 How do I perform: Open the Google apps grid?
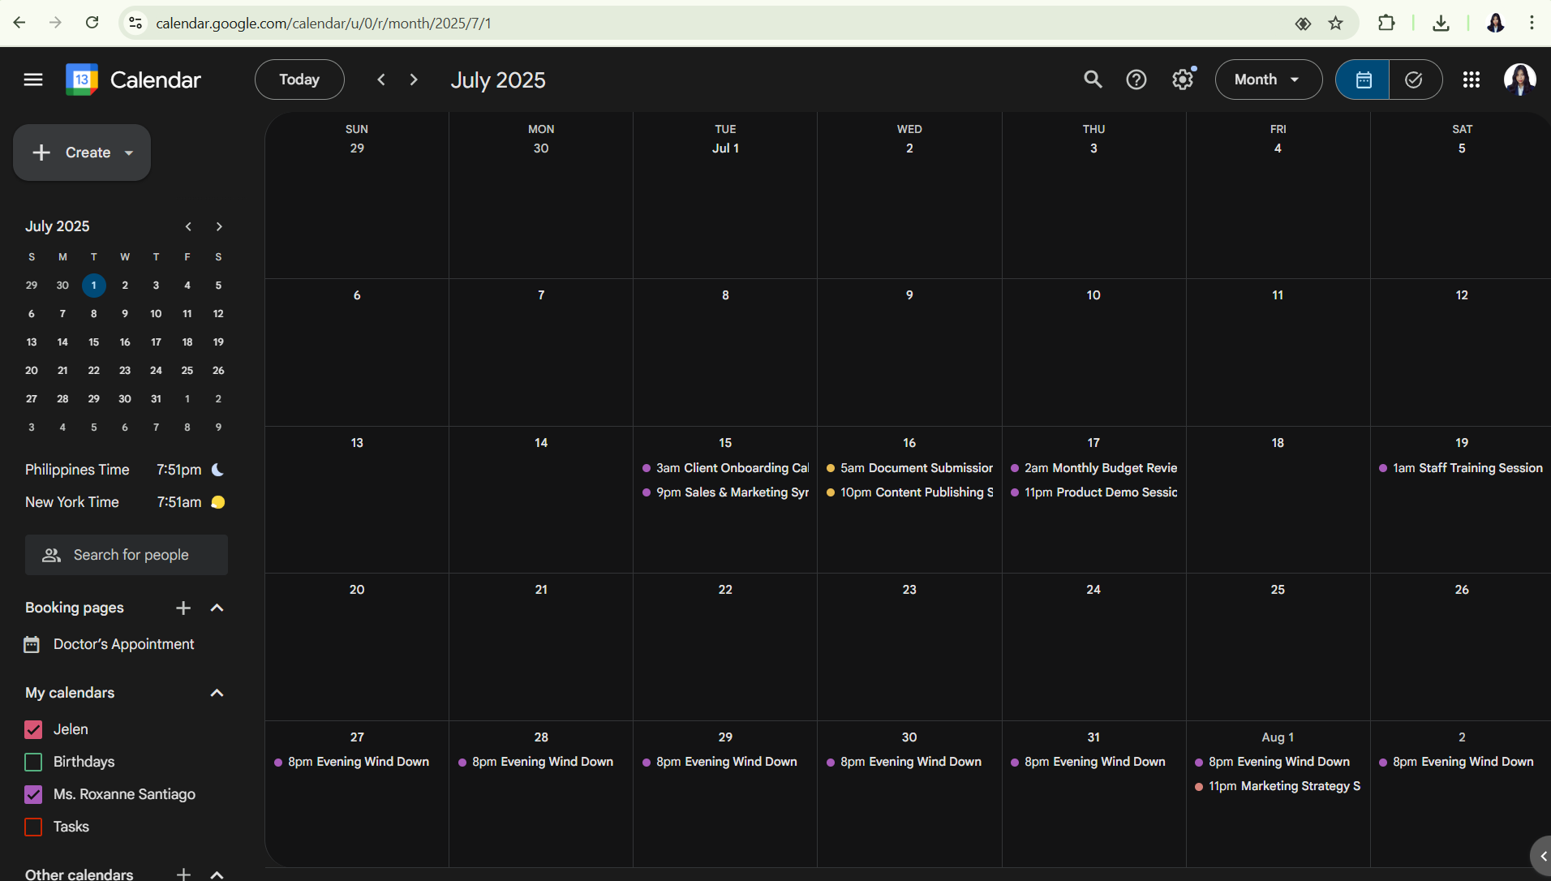click(1471, 80)
